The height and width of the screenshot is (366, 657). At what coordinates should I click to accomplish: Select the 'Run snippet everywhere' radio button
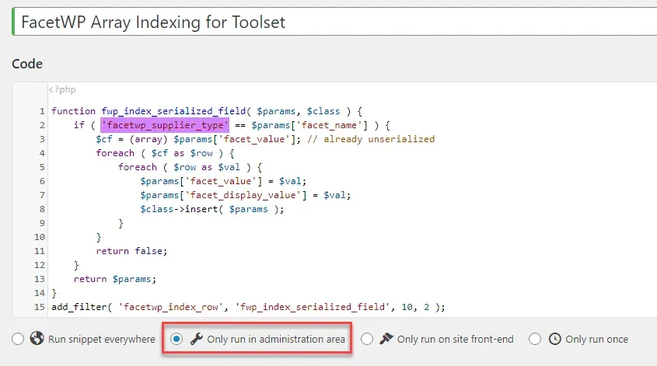click(x=18, y=339)
